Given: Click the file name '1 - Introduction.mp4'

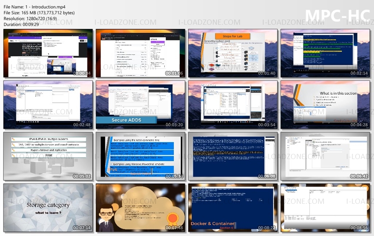Looking at the screenshot, I should coord(34,7).
